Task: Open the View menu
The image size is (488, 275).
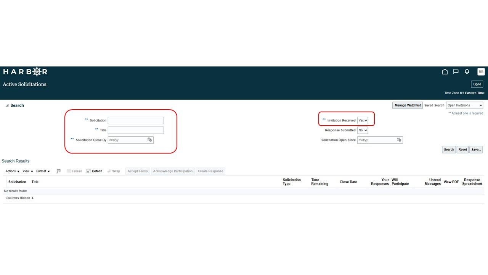Action: 28,171
